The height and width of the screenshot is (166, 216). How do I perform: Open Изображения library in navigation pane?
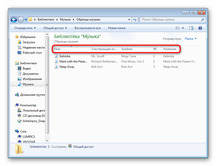[x=32, y=79]
